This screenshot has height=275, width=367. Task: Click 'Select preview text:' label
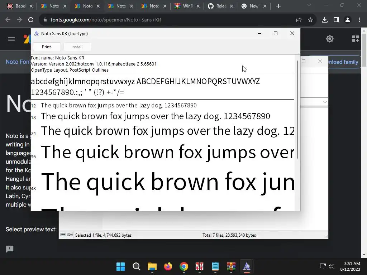(x=31, y=230)
